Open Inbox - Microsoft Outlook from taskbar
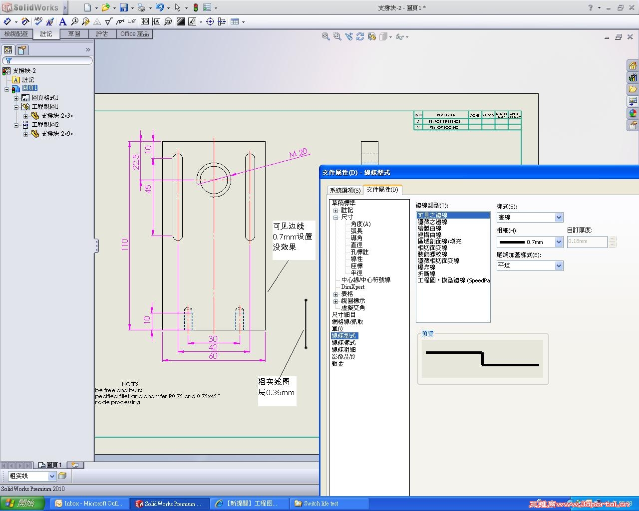The height and width of the screenshot is (511, 639). click(x=89, y=504)
